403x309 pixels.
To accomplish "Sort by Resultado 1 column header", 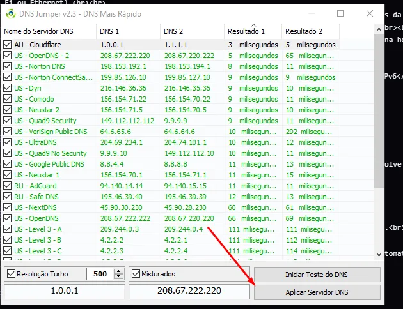I will click(x=253, y=31).
